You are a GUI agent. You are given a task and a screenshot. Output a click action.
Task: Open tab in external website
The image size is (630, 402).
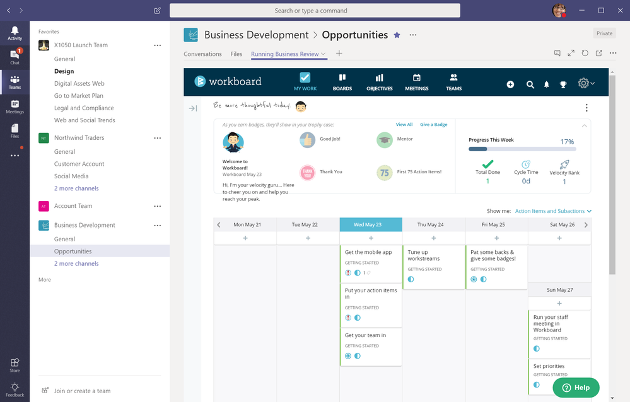tap(599, 53)
